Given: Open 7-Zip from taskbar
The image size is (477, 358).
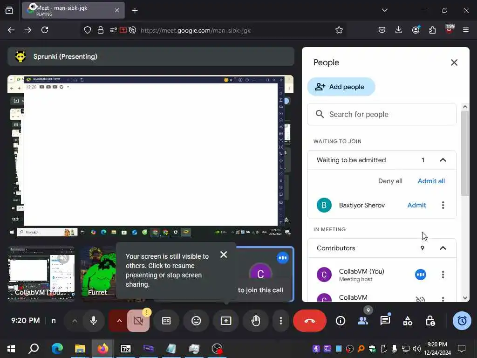Looking at the screenshot, I should click(x=126, y=349).
